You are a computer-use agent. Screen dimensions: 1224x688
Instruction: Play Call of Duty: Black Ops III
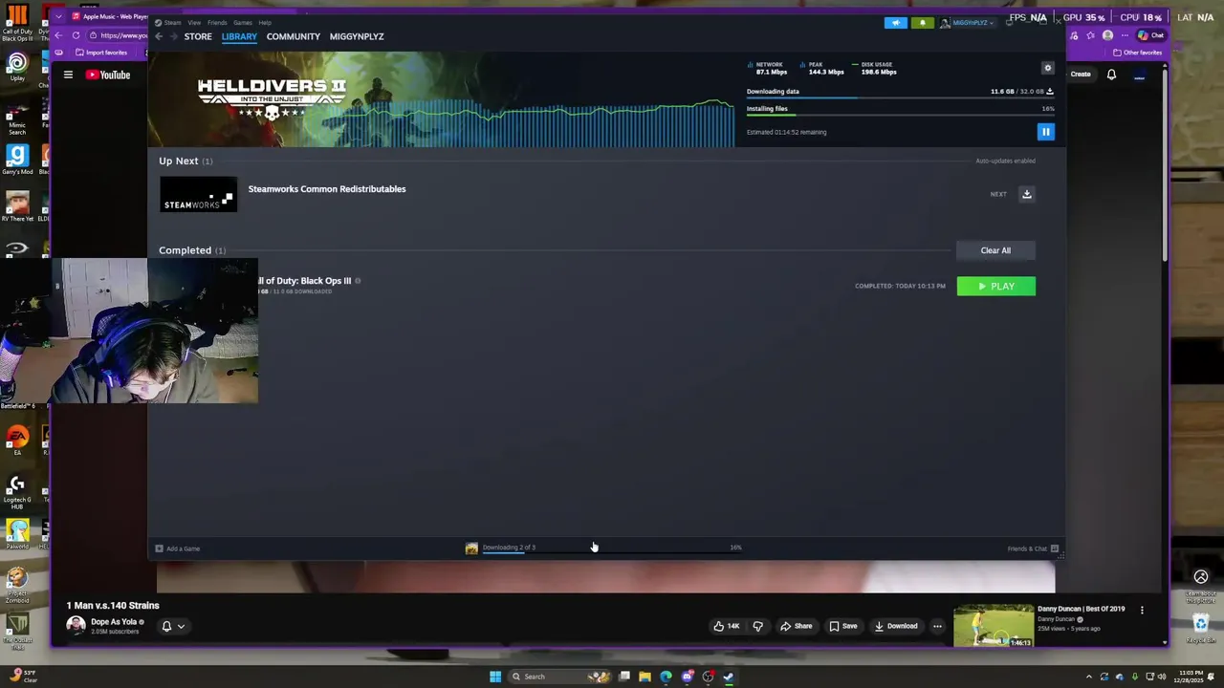point(996,286)
